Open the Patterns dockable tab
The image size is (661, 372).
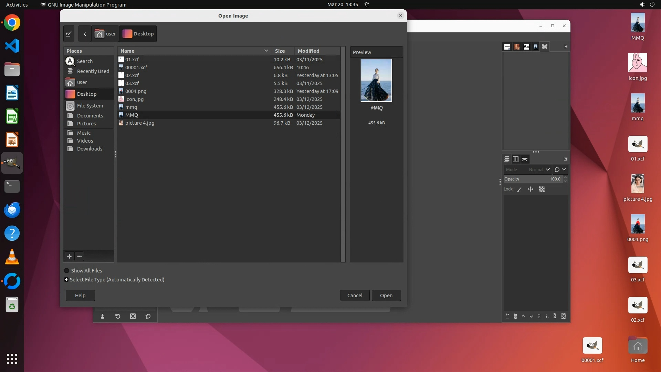(517, 47)
